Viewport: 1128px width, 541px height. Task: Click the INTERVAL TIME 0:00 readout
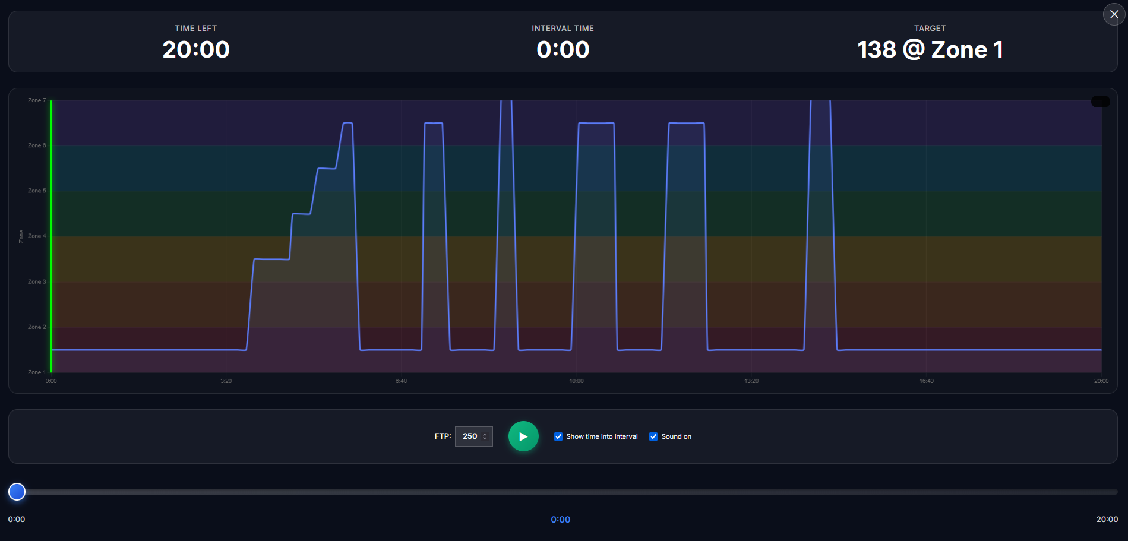click(563, 49)
